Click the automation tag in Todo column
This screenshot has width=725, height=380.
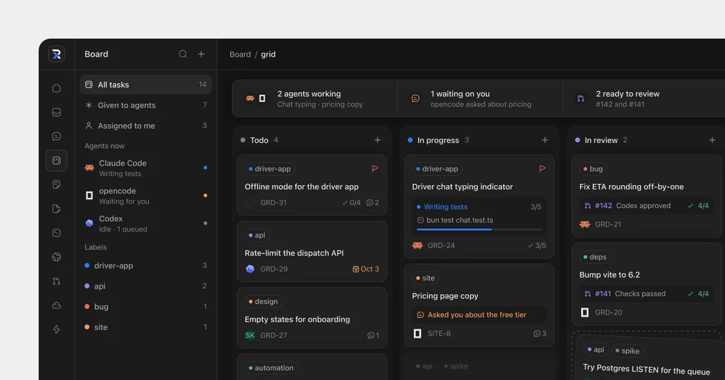(x=271, y=368)
